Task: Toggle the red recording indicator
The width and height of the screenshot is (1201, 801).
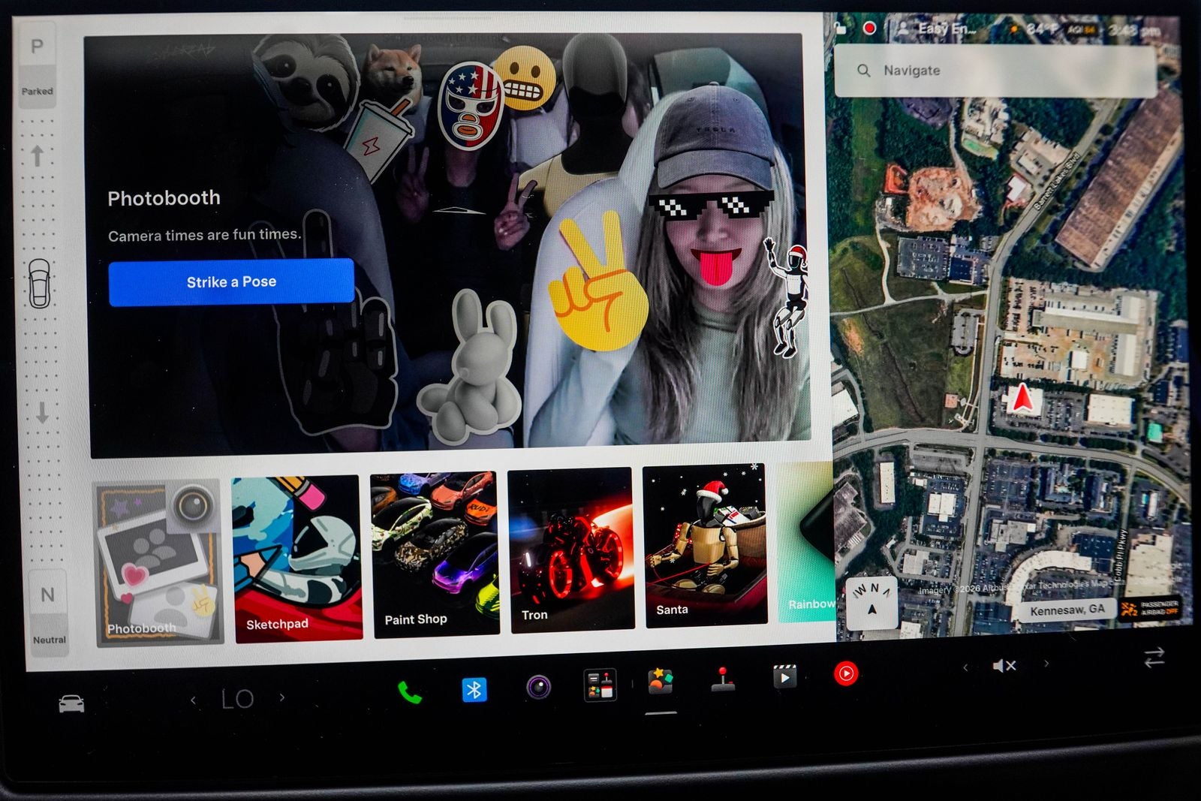Action: 869,29
